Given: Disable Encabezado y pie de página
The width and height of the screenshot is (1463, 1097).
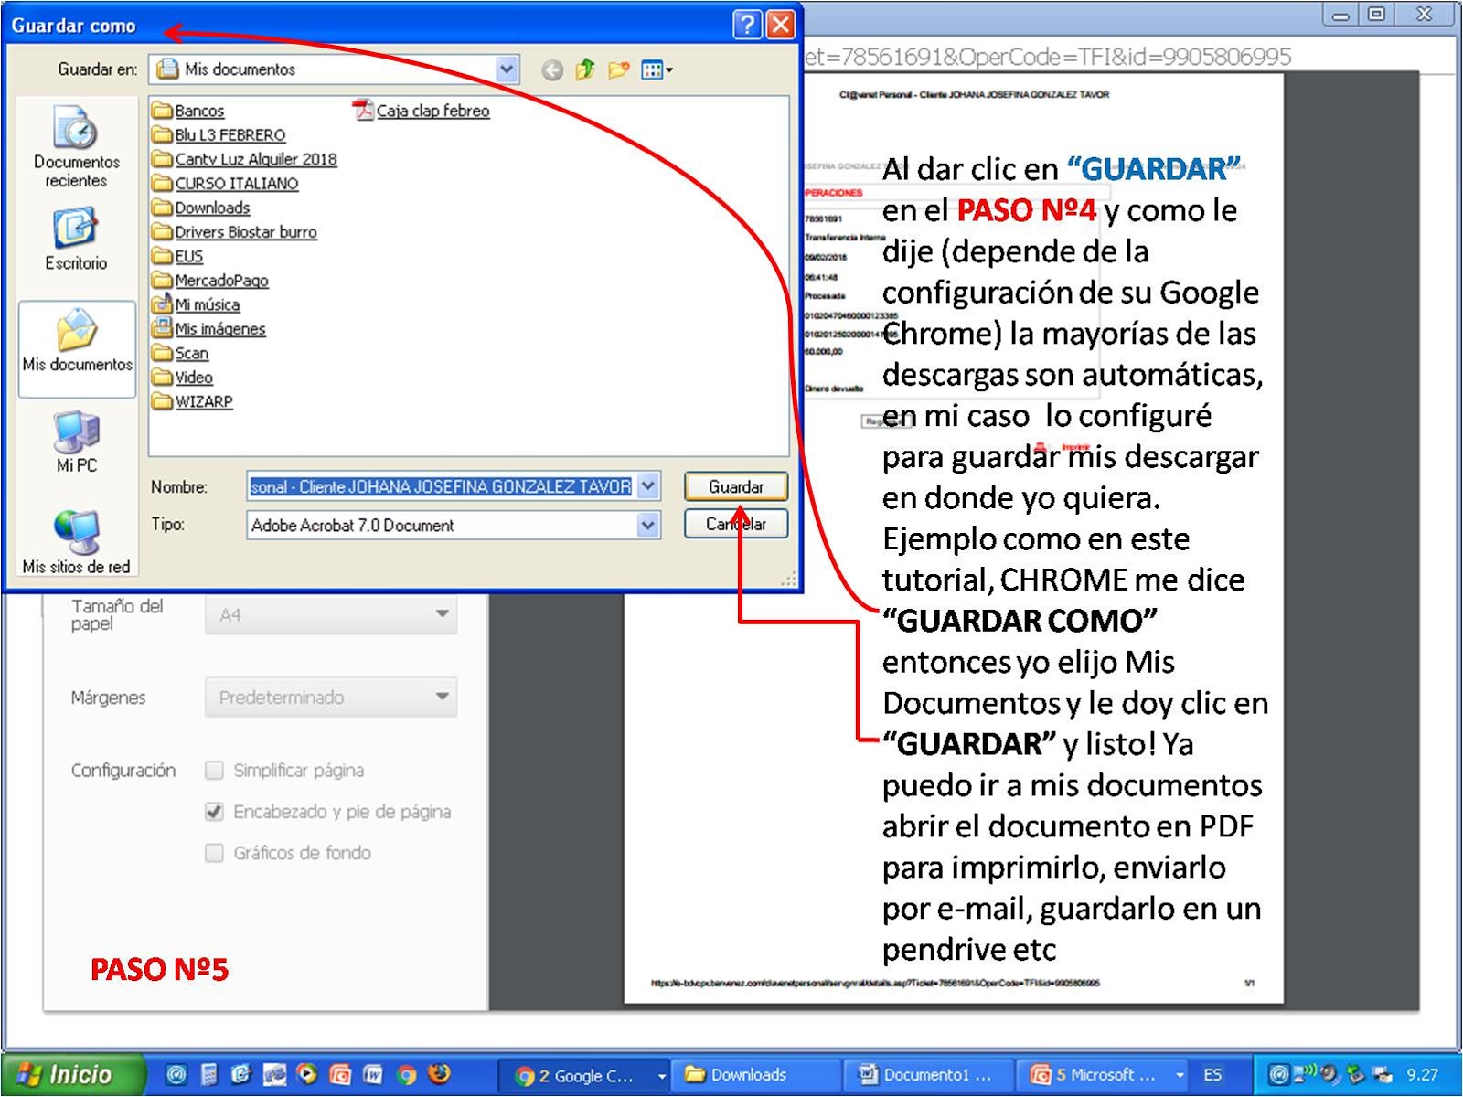Looking at the screenshot, I should 214,812.
